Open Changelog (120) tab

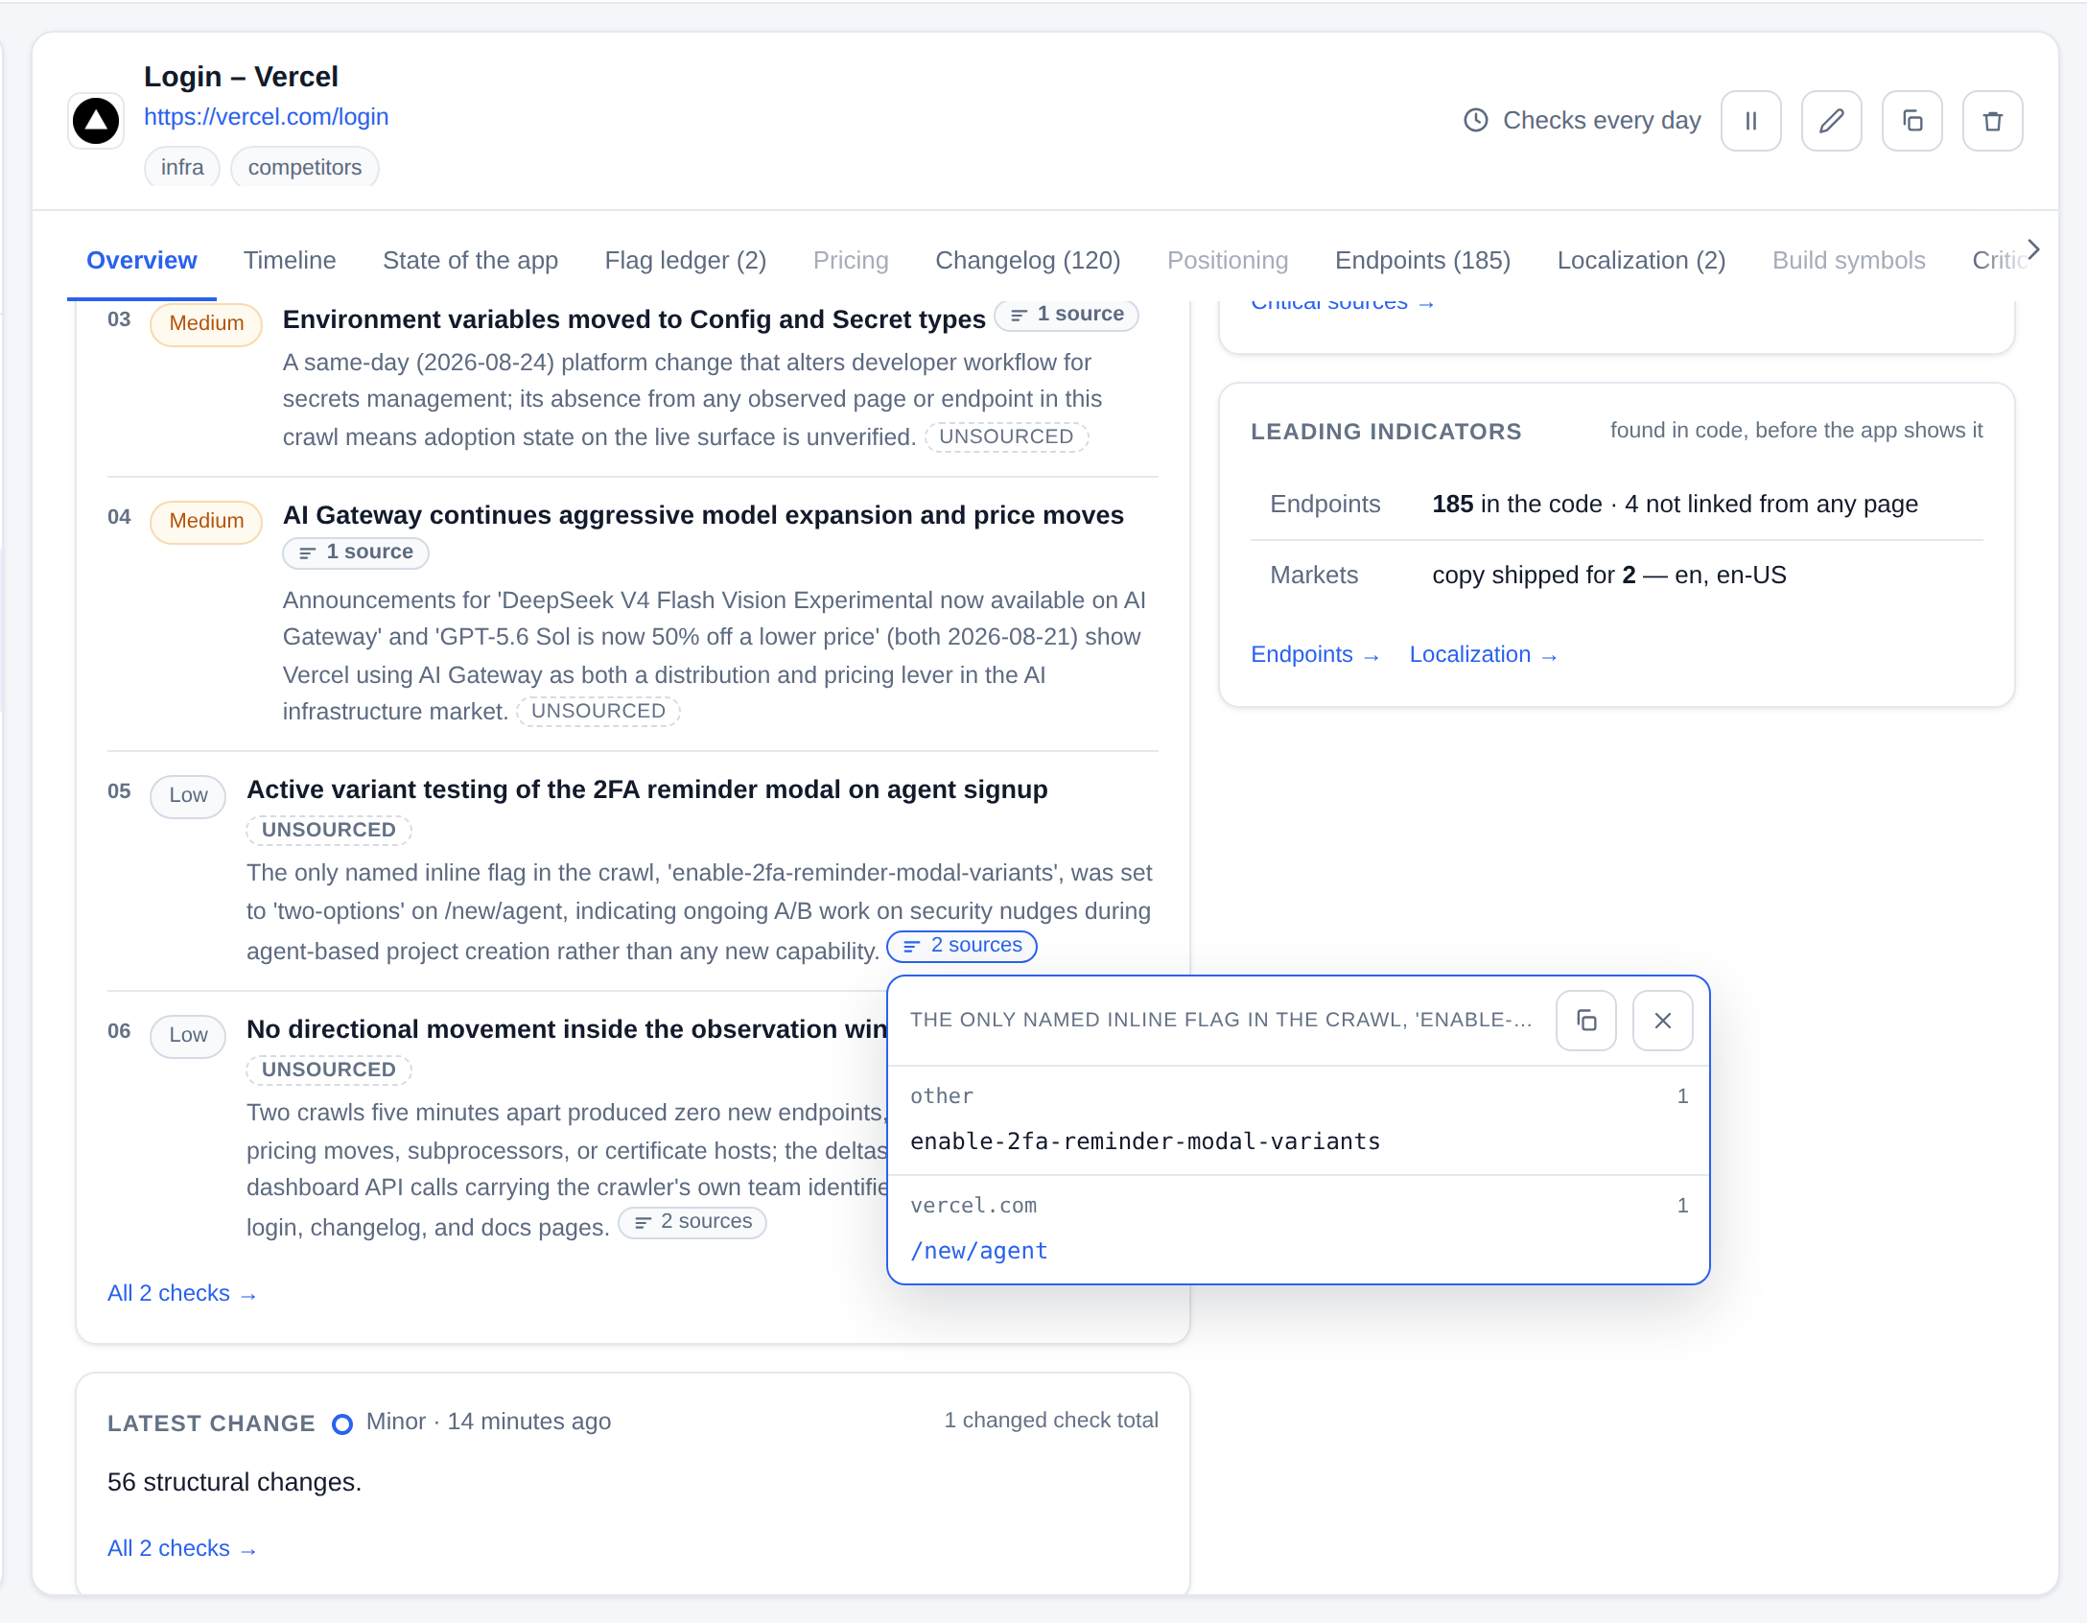[1028, 260]
